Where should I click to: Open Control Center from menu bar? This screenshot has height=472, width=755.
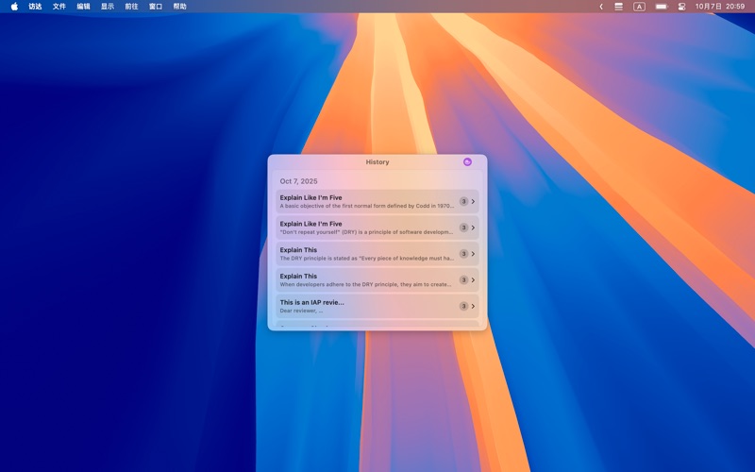(681, 7)
